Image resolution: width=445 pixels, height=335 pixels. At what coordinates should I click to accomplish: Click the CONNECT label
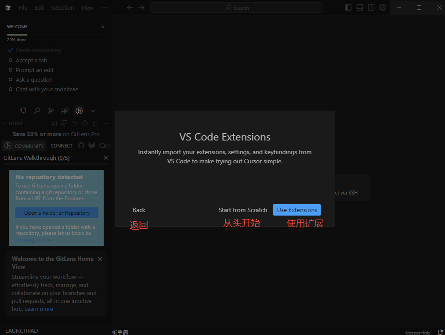[x=62, y=146]
